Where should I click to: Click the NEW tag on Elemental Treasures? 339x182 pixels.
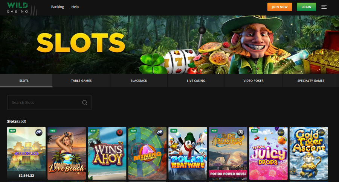tap(214, 130)
